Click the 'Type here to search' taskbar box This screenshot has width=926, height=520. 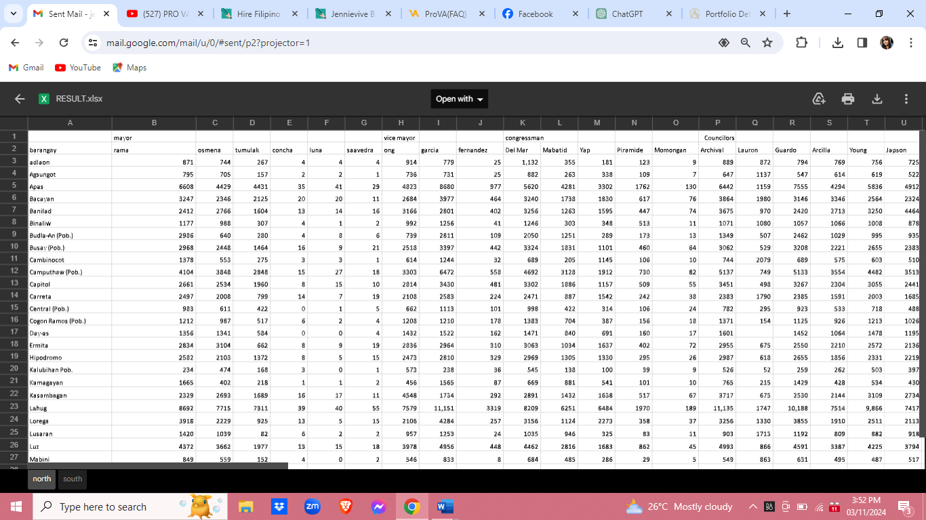pos(129,506)
